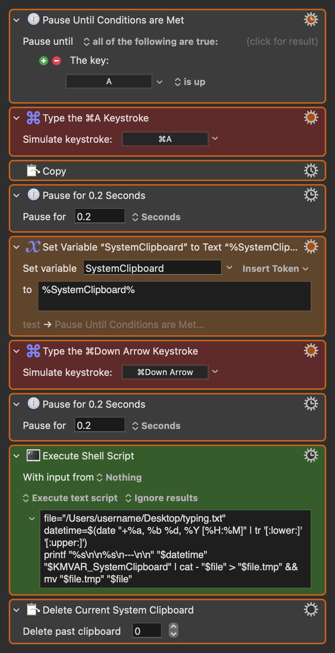Click gear icon on Delete Current System Clipboard

(311, 609)
